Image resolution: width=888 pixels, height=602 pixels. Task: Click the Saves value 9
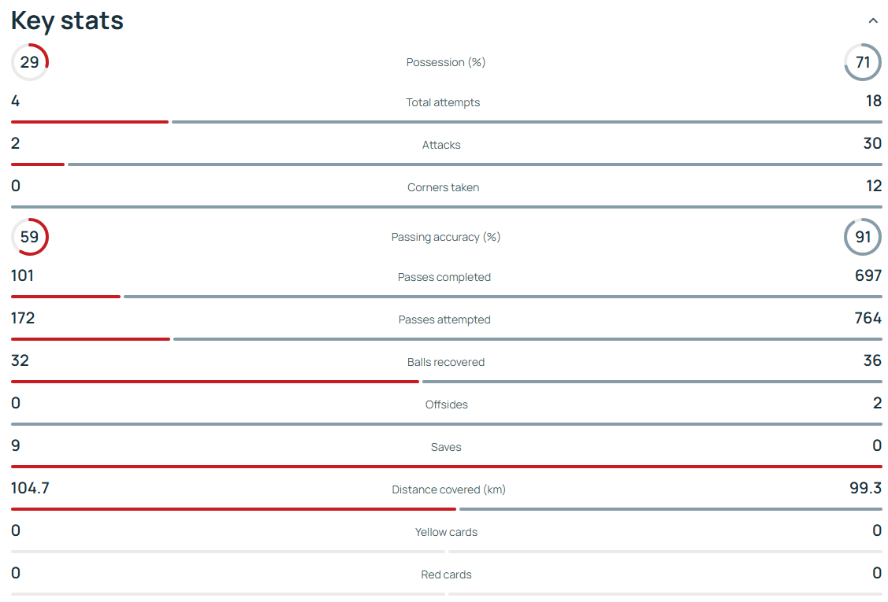pos(15,445)
